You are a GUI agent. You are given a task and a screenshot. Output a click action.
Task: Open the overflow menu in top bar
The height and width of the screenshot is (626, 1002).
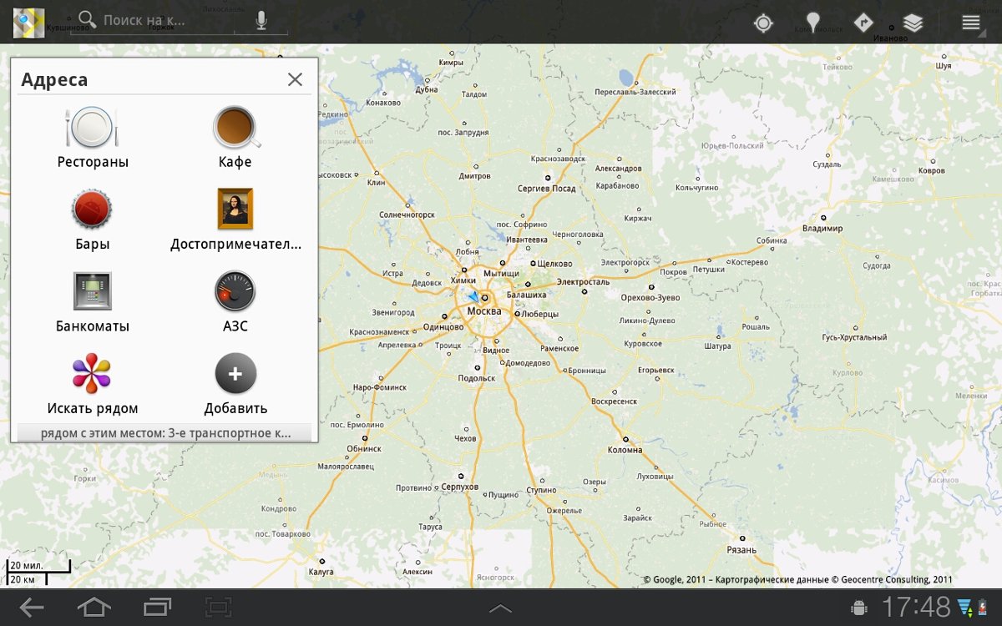click(970, 23)
